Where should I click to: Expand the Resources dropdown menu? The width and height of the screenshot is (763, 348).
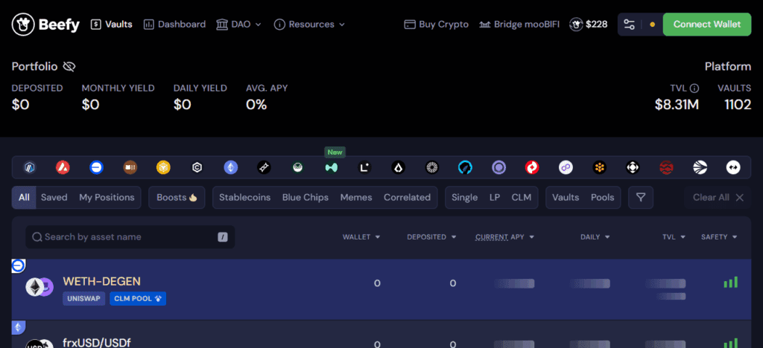click(309, 25)
